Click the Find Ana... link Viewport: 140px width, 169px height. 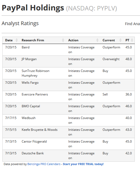point(132,24)
